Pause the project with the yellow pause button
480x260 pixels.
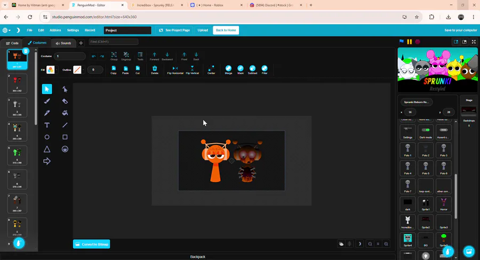coord(409,42)
